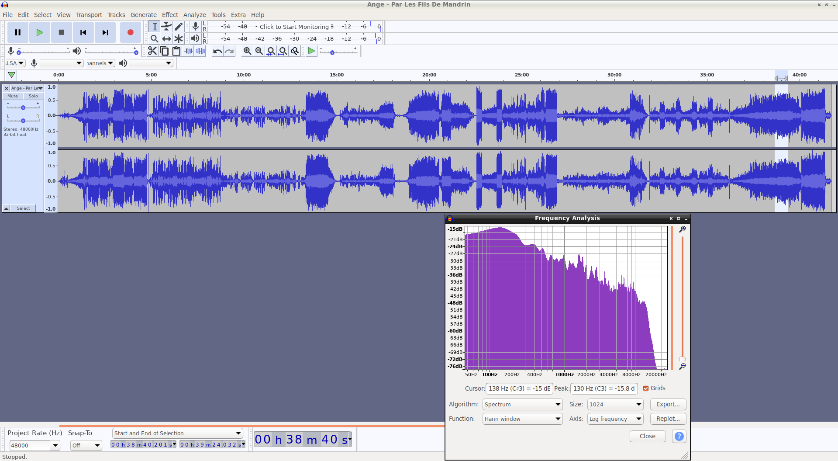Click the red Record button
The image size is (838, 461).
pos(130,32)
